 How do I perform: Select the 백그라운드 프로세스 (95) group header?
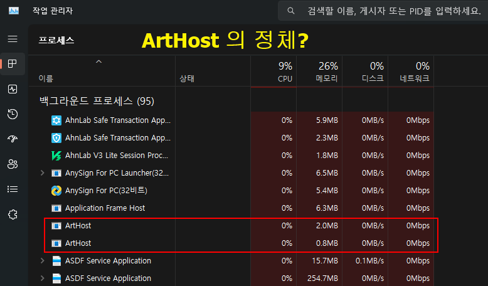pos(97,101)
